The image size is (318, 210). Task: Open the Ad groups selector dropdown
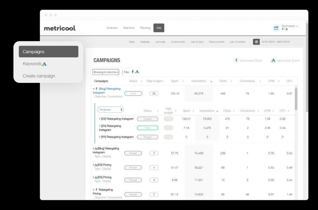point(111,110)
